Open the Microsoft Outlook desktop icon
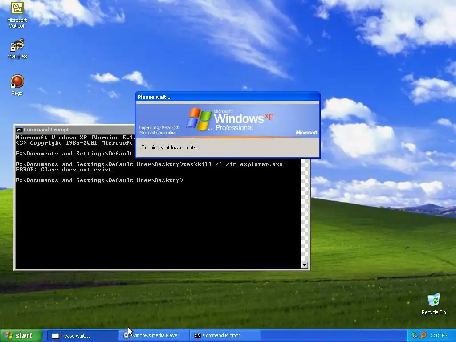This screenshot has width=456, height=342. [x=17, y=15]
